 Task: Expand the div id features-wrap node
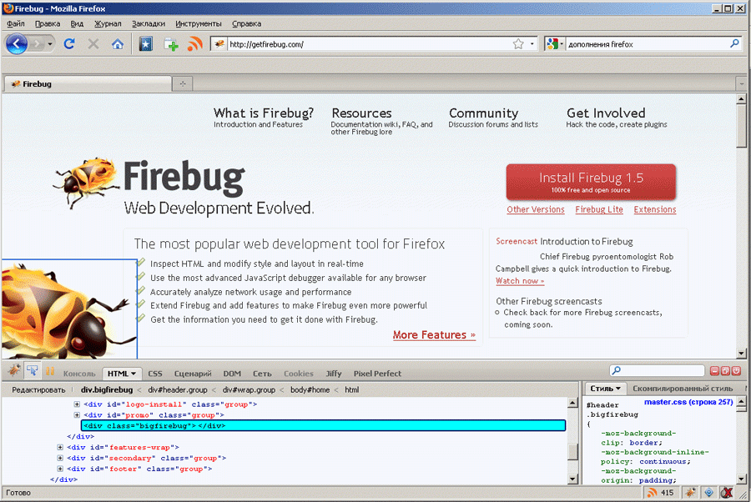click(60, 448)
